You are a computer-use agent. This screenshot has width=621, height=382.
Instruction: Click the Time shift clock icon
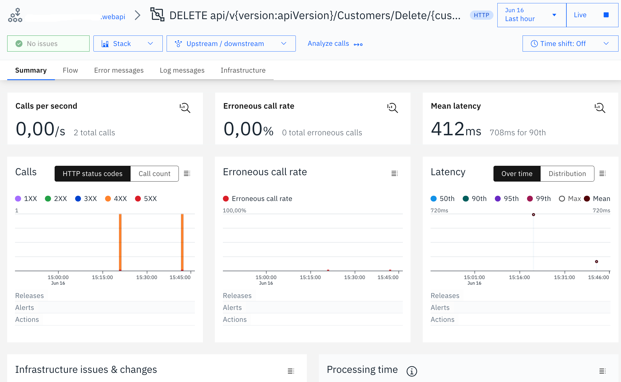coord(534,44)
